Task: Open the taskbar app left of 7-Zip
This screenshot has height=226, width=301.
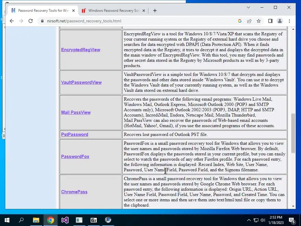Action: point(79,220)
